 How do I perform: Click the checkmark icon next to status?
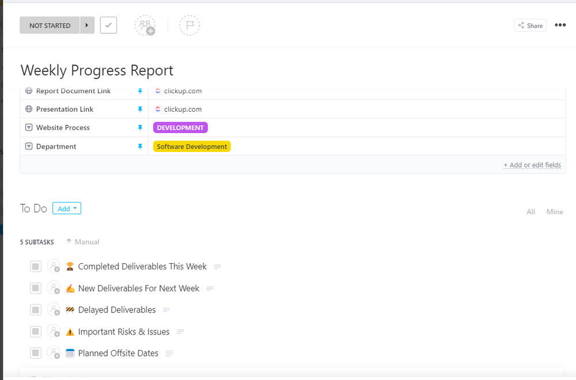tap(108, 25)
